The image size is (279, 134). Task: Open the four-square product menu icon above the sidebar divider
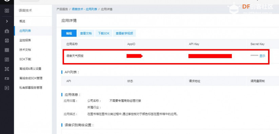(x=7, y=11)
